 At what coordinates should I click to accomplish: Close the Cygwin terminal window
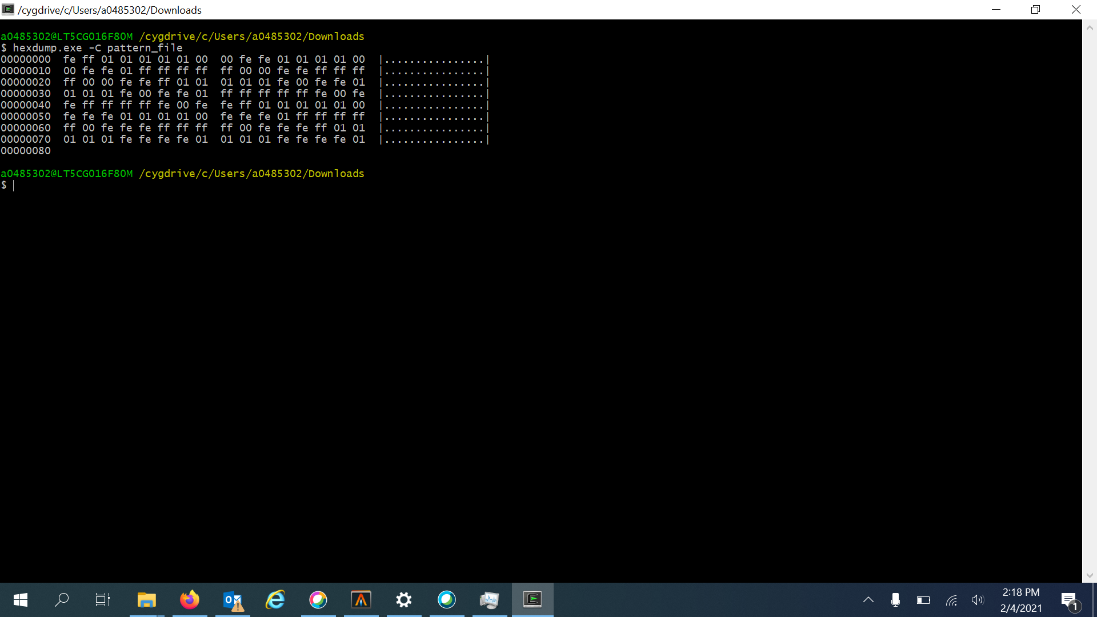tap(1076, 10)
